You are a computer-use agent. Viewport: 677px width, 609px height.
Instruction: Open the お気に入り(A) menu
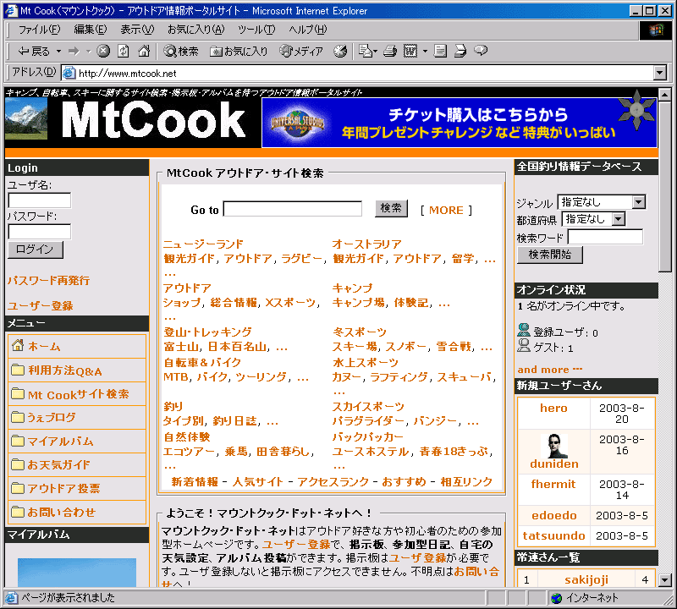pyautogui.click(x=196, y=30)
